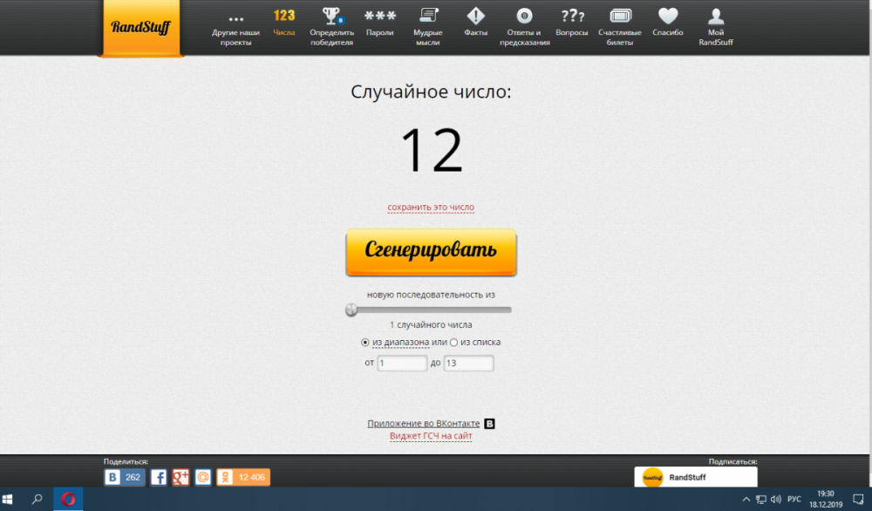Click the RandStuff logo banner

point(140,27)
